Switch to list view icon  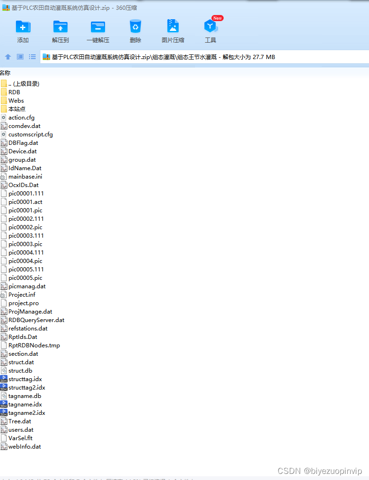(32, 57)
